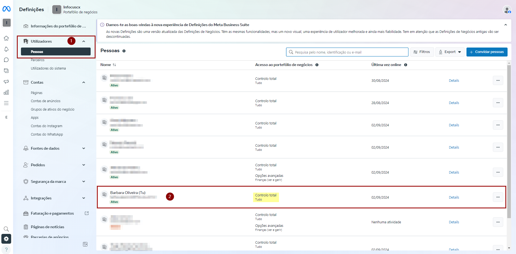Open notifications bell icon

(6, 49)
